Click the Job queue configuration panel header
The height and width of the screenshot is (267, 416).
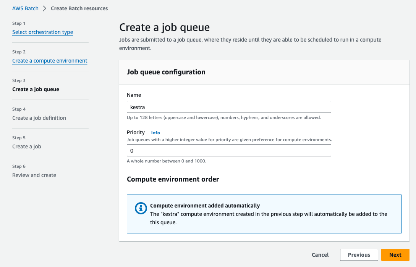(x=166, y=72)
